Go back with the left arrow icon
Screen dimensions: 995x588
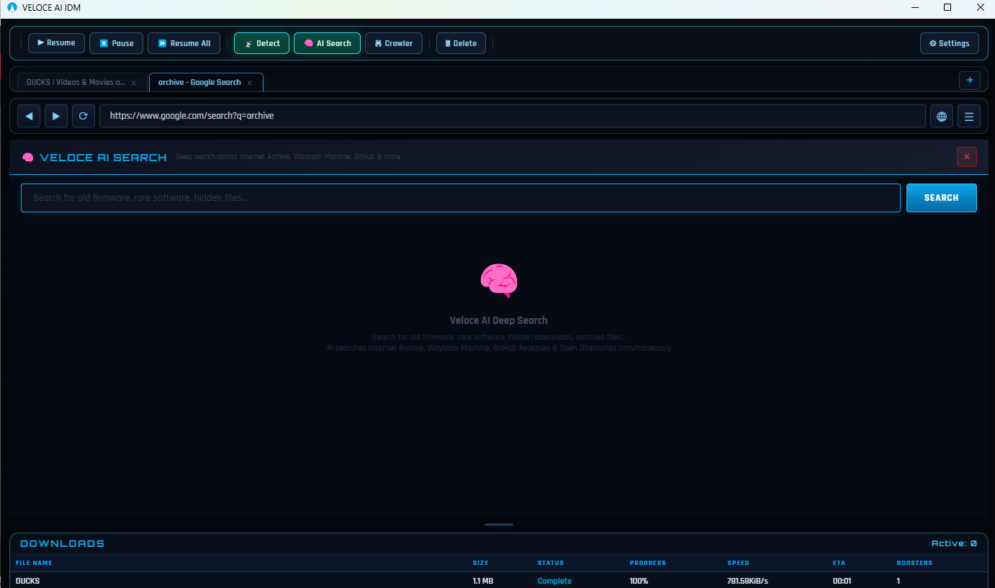29,116
